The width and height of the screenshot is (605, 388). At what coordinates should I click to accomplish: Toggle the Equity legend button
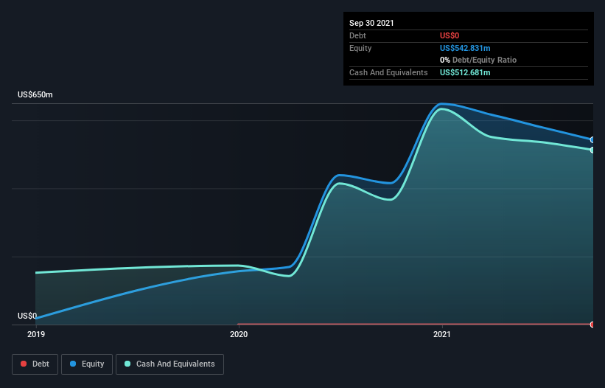[87, 364]
